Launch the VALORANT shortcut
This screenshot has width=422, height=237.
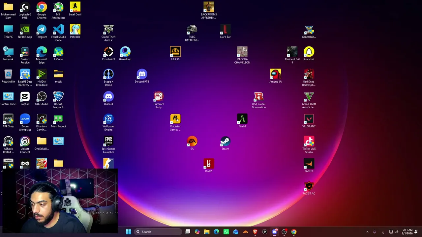309,121
